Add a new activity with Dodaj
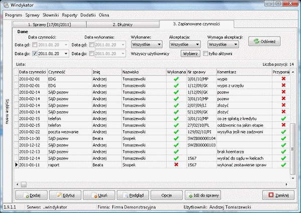 click(31, 195)
